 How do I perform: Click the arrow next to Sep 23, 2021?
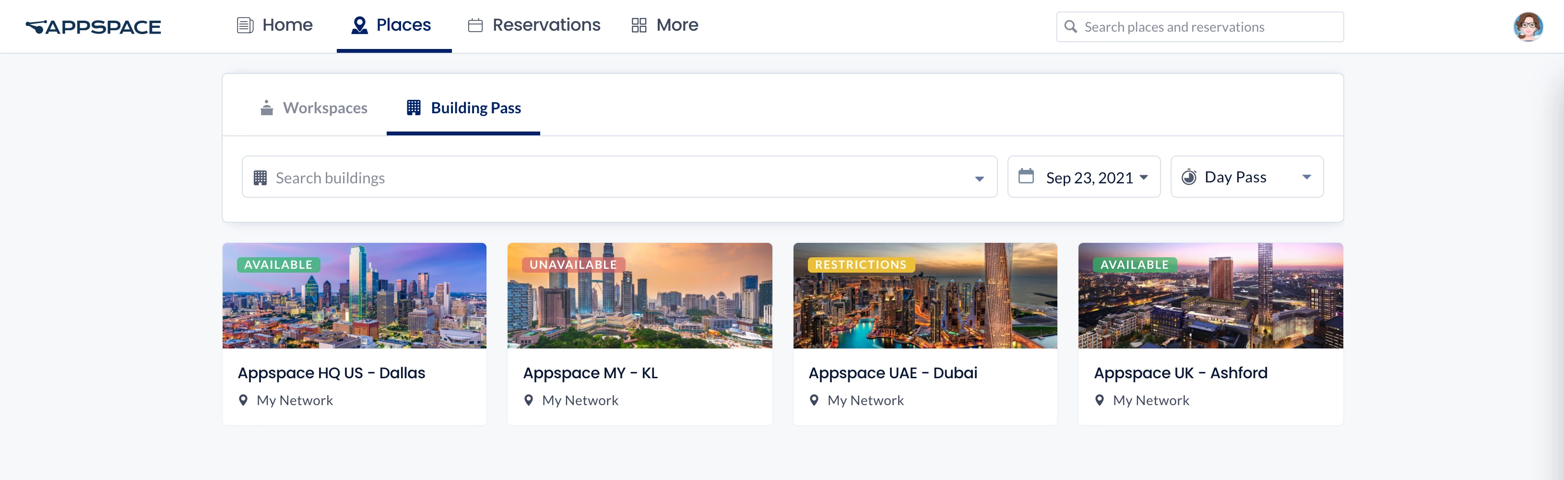point(1144,178)
